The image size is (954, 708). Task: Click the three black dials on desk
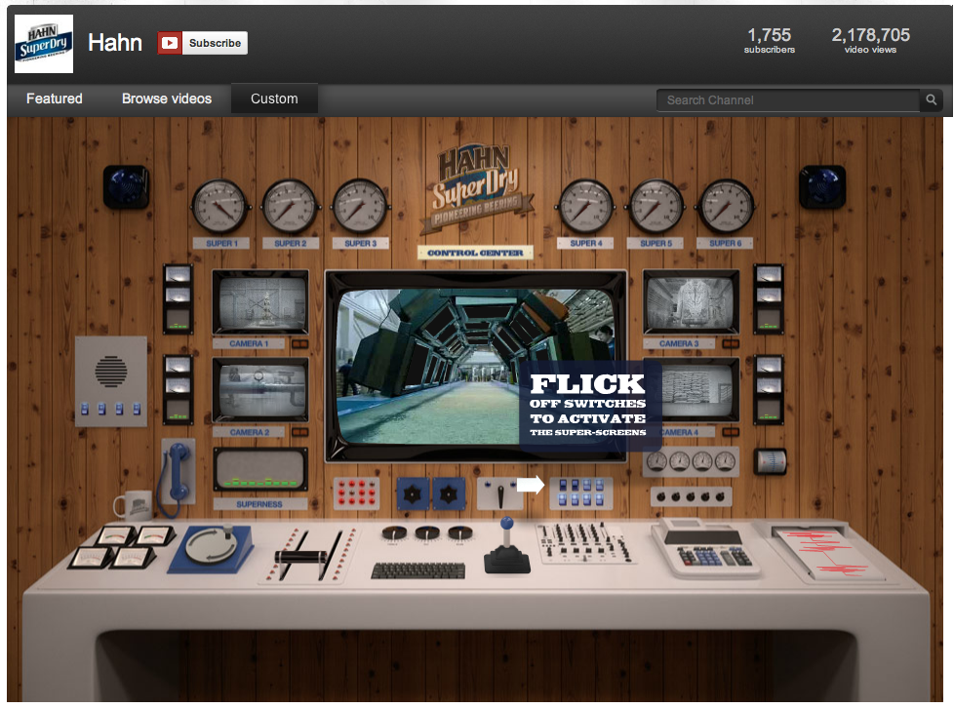[x=427, y=534]
